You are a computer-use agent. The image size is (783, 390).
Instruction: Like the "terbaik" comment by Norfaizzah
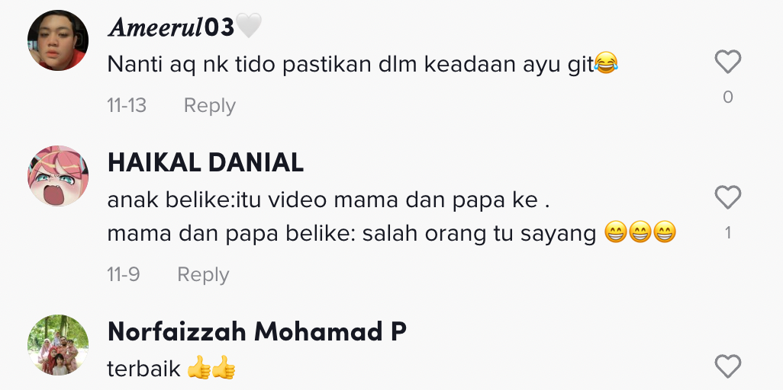tap(727, 366)
